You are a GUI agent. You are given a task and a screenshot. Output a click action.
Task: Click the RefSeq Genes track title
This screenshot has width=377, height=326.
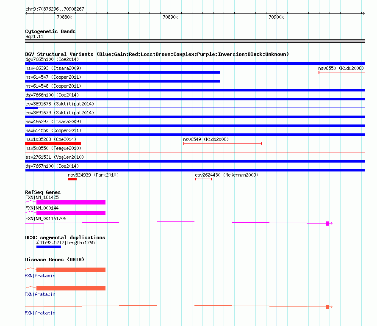coord(43,192)
